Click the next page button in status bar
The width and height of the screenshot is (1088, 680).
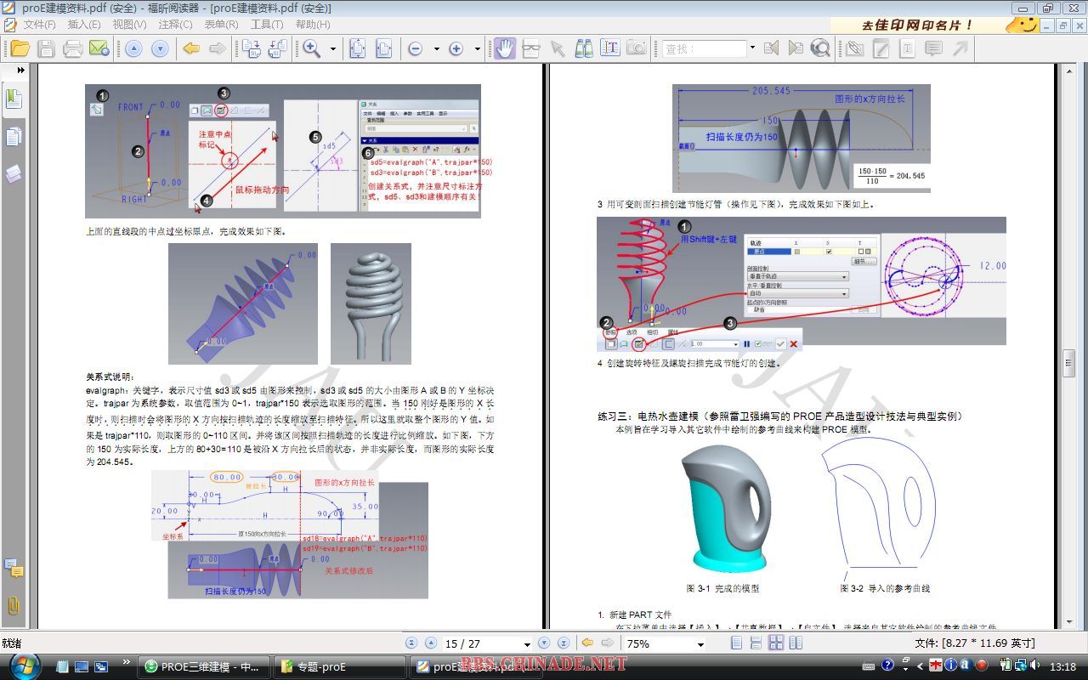click(x=544, y=643)
